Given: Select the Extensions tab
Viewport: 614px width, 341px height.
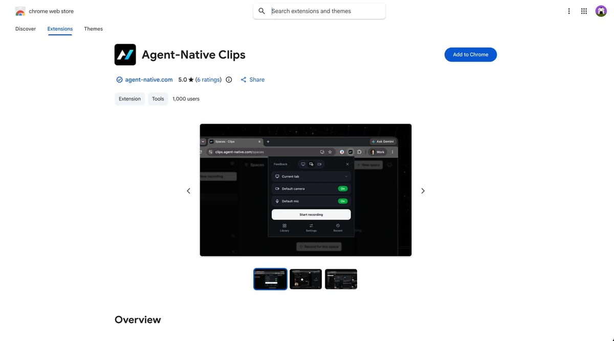Looking at the screenshot, I should (x=60, y=29).
